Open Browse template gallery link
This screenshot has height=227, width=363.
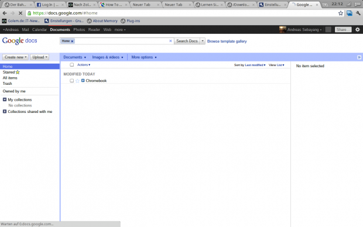(227, 41)
